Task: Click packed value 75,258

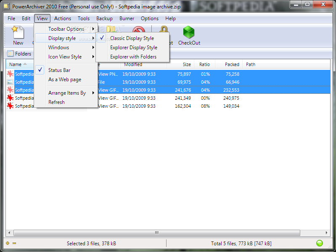Action: click(233, 74)
